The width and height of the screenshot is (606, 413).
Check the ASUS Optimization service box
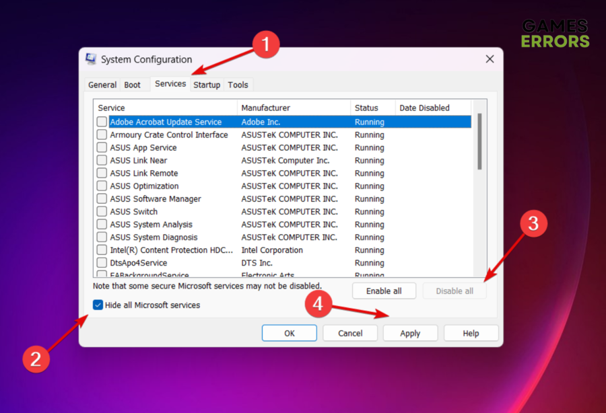click(x=102, y=186)
